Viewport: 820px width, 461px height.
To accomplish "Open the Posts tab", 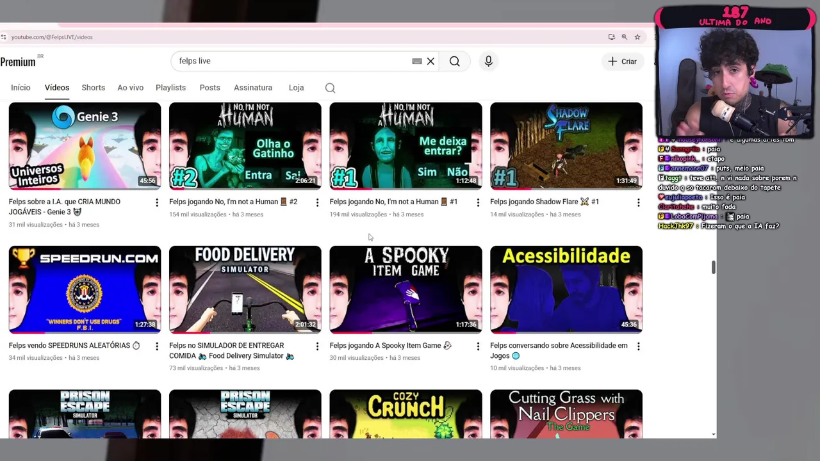I will [x=209, y=88].
